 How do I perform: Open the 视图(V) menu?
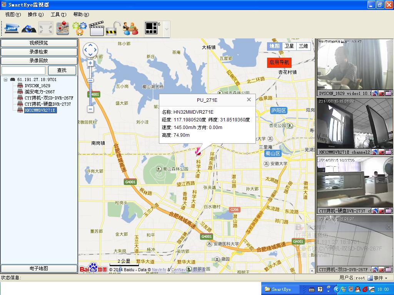coord(13,15)
